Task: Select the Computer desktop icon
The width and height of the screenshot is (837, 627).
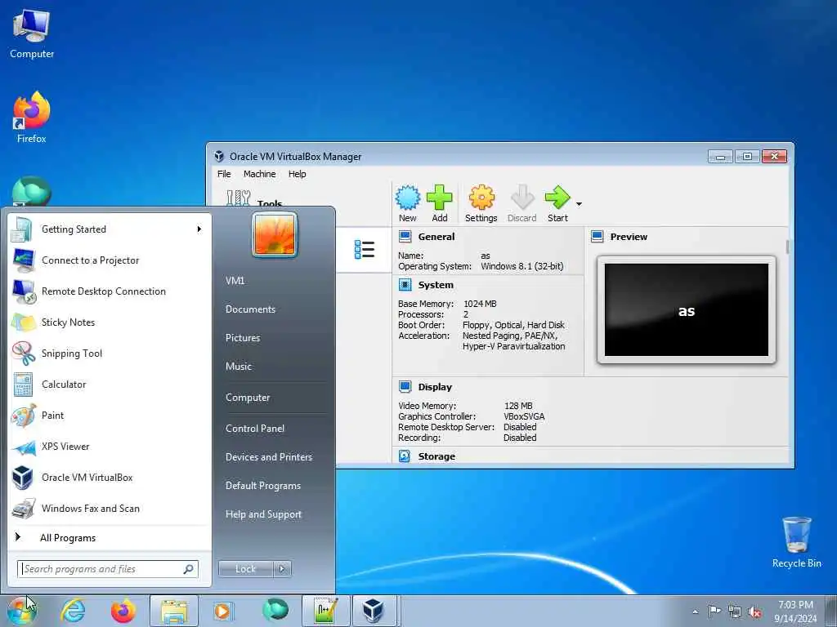Action: coord(32,34)
